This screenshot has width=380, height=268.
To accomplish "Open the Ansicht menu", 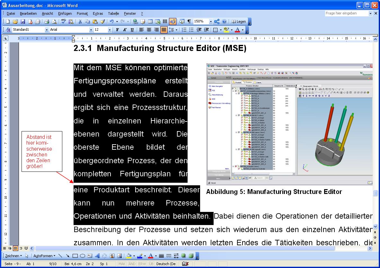I will (48, 13).
